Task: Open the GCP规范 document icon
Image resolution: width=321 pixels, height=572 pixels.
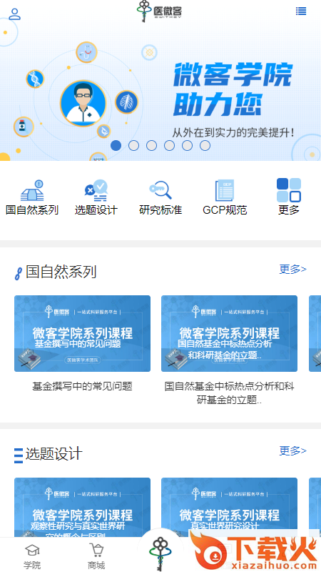Action: (225, 190)
